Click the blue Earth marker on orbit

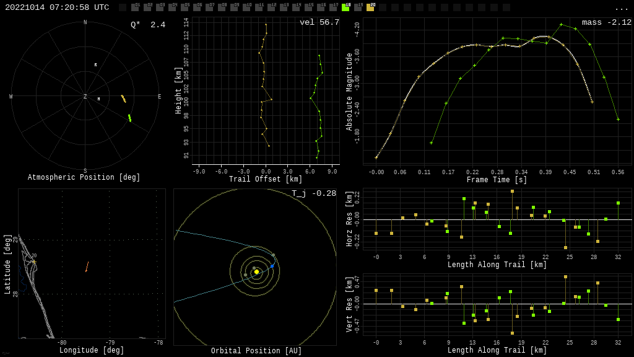coord(272,266)
